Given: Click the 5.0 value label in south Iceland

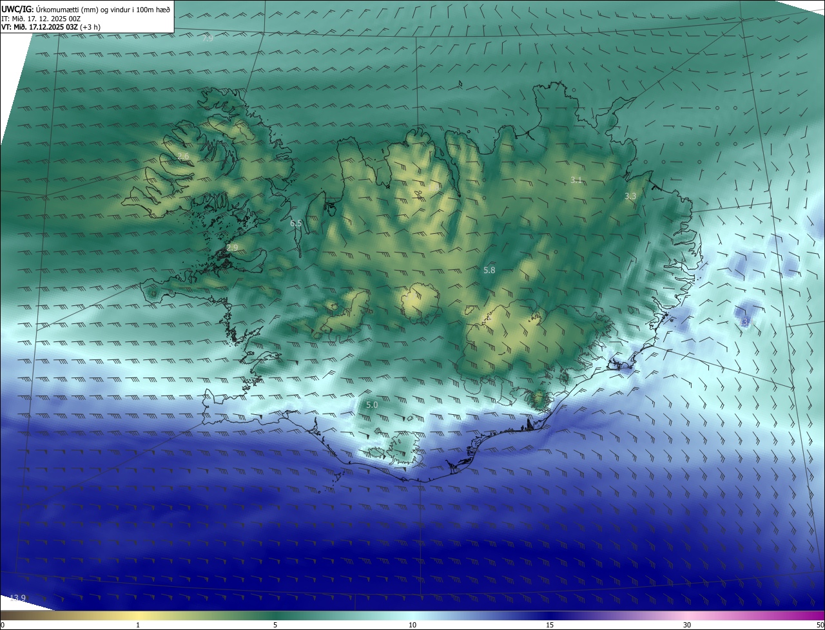Looking at the screenshot, I should (x=372, y=405).
